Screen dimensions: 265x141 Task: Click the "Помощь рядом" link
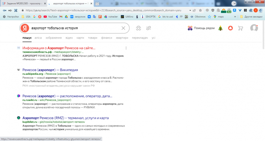point(201,28)
